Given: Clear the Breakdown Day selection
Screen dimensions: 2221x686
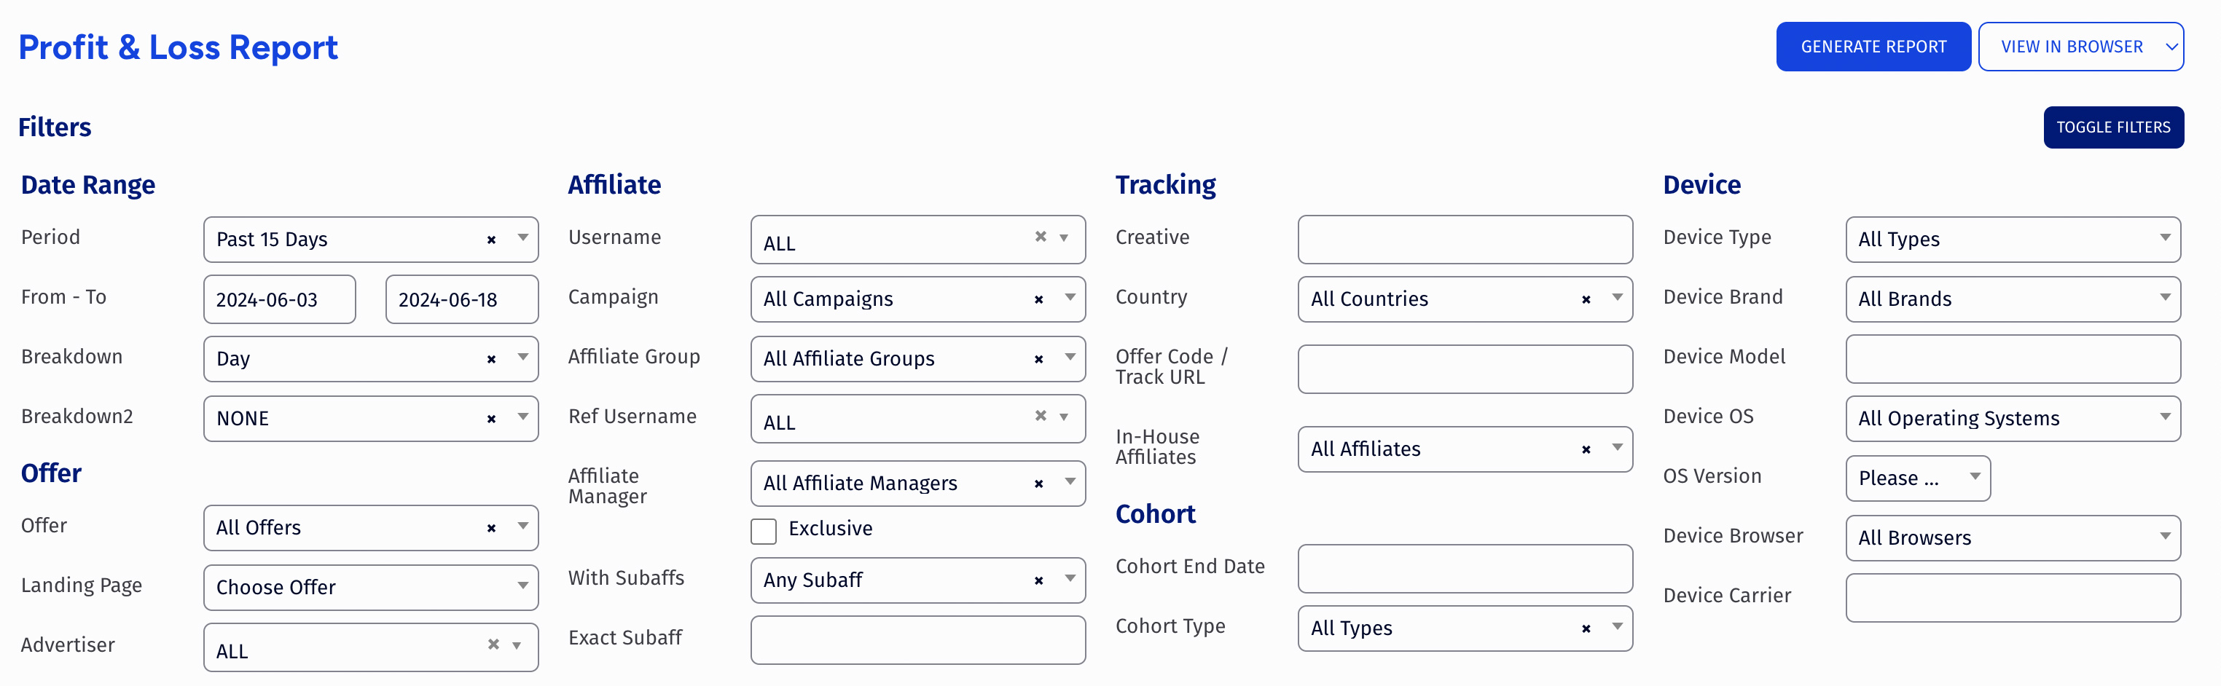Looking at the screenshot, I should coord(490,359).
